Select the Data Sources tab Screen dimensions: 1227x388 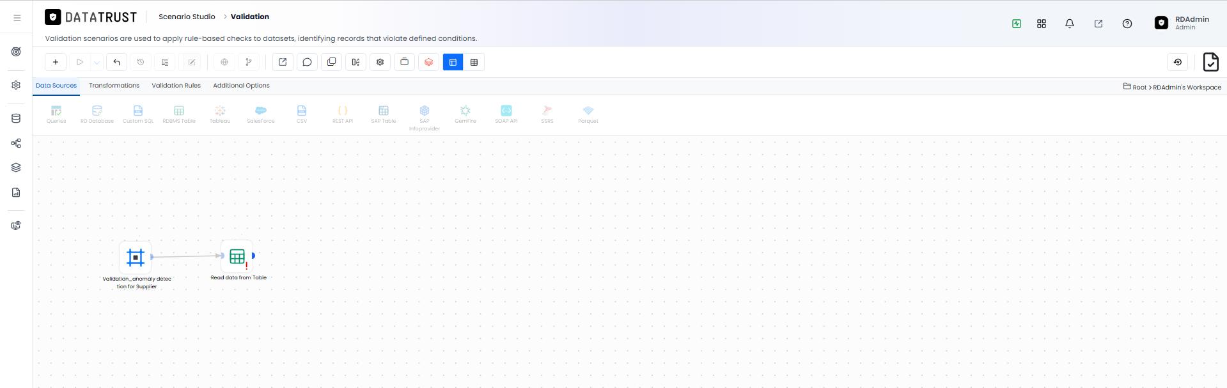(56, 86)
